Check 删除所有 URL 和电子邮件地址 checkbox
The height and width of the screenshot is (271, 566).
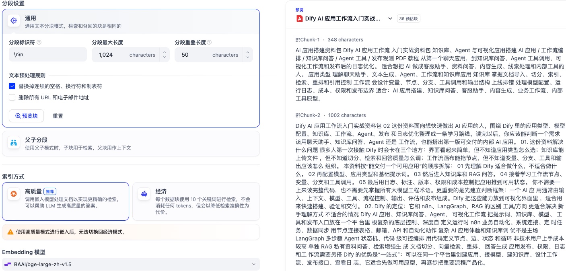(12, 97)
